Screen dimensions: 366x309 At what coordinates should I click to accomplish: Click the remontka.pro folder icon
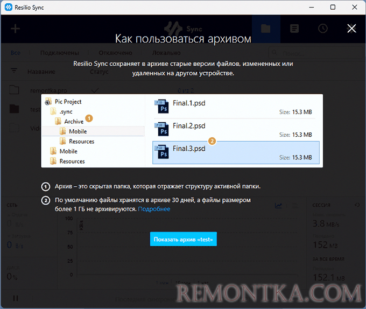(x=14, y=90)
